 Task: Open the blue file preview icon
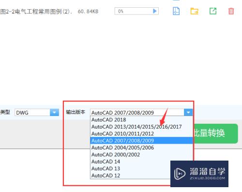click(176, 11)
